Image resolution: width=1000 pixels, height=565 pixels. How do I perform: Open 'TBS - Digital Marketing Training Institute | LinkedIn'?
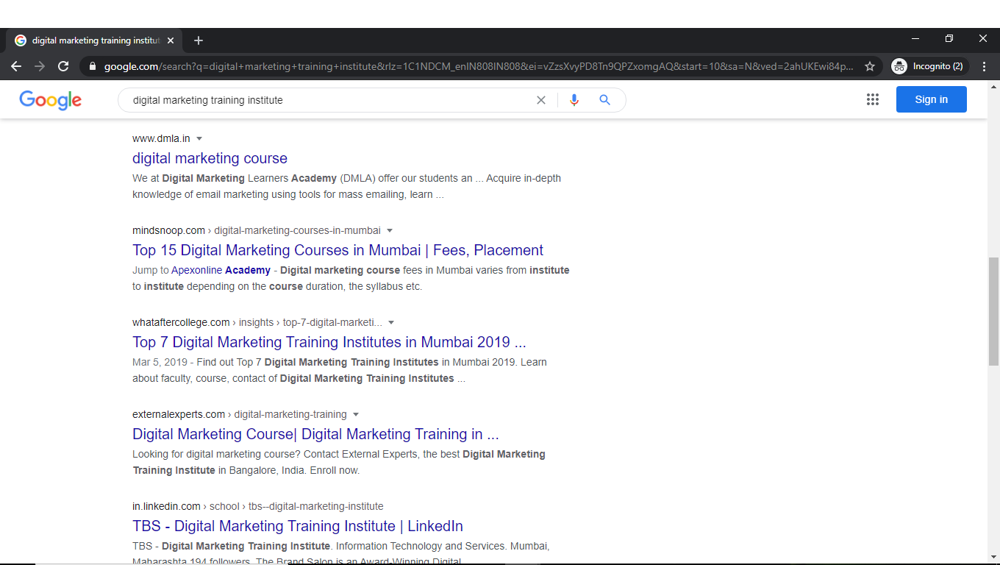tap(298, 526)
